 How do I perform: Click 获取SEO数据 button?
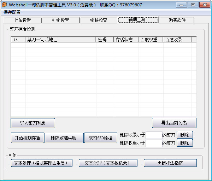point(101,138)
